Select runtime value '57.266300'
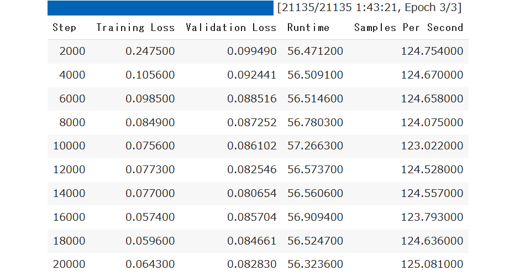 (315, 146)
